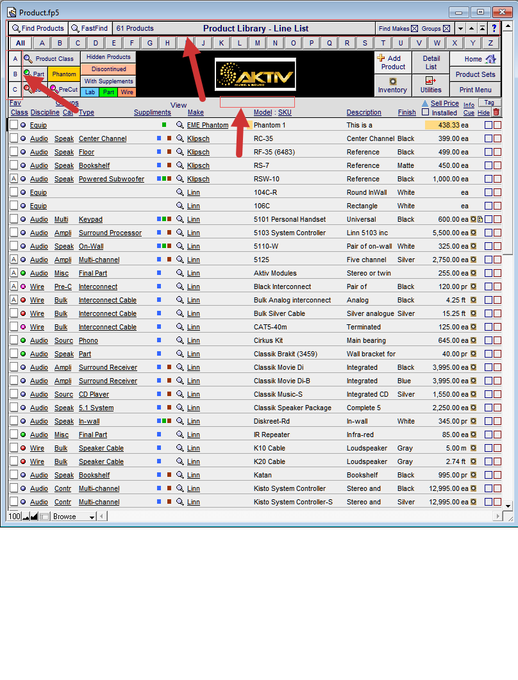Open the Detail List view
This screenshot has height=680, width=518.
tap(431, 62)
